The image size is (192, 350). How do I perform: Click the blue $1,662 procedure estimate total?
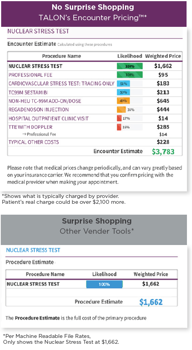[151, 302]
